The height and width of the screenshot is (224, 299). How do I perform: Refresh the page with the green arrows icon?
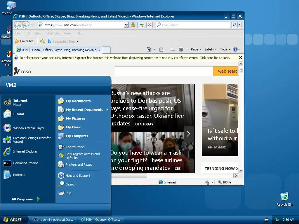tap(142, 25)
